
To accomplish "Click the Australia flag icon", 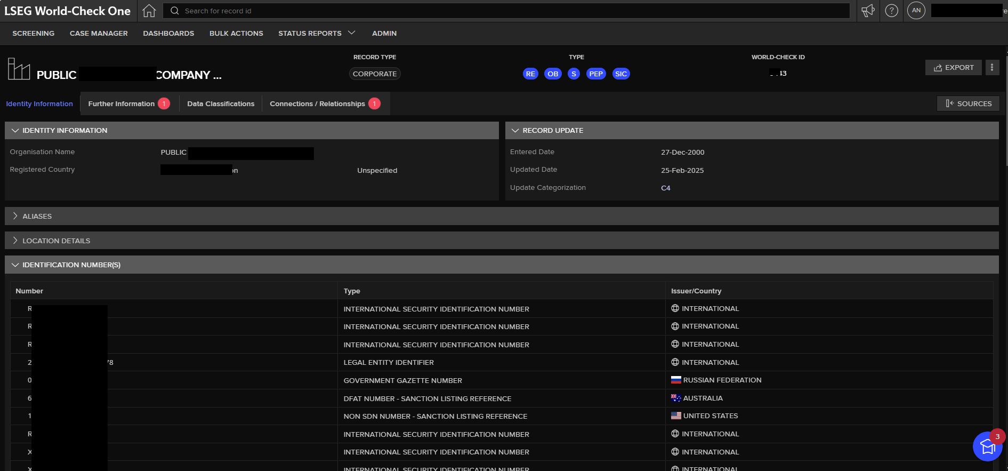I will pos(676,398).
